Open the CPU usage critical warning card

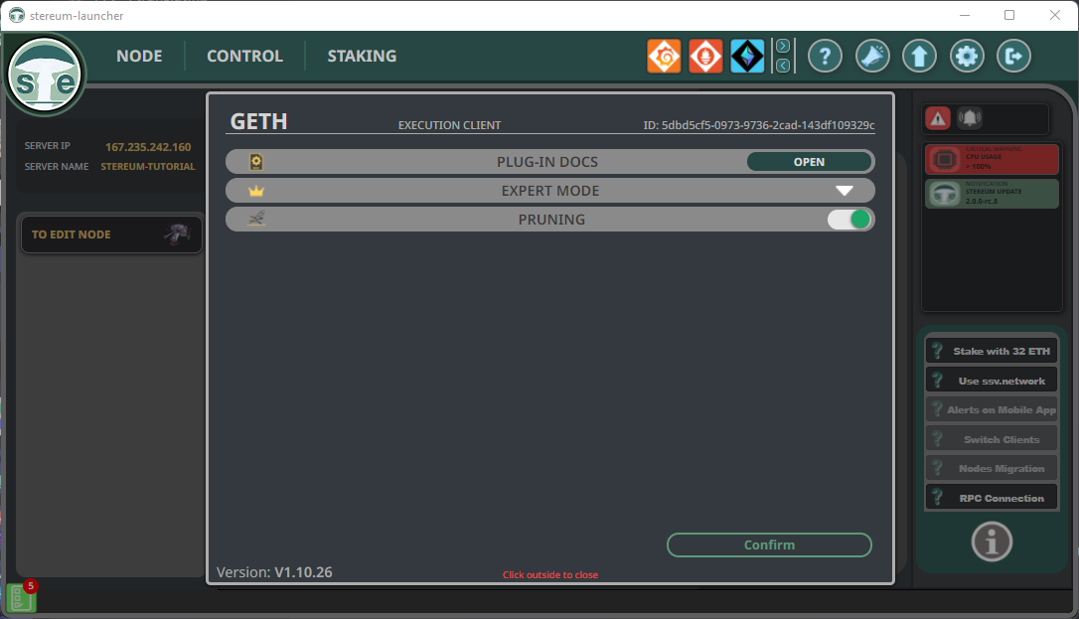click(x=992, y=160)
